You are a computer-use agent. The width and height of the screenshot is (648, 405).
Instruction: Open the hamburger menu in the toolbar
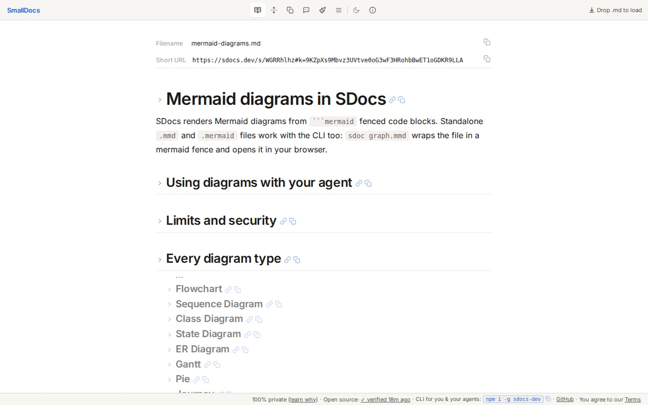339,10
